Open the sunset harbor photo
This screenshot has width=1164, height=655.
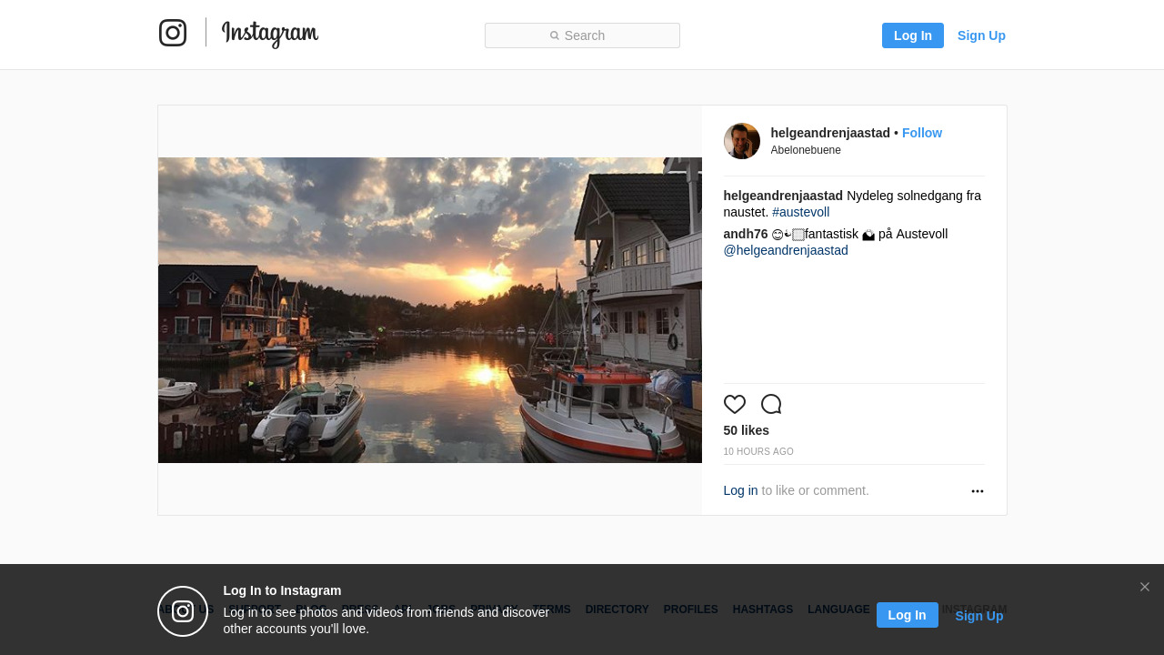click(x=430, y=310)
